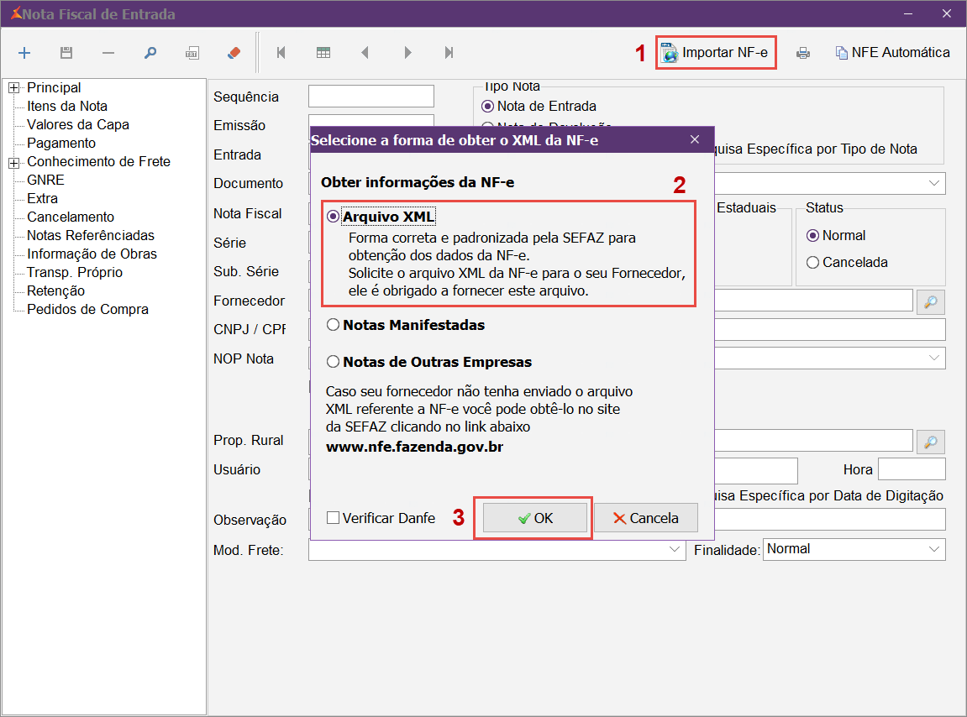Select Itens da Nota tree item
This screenshot has height=717, width=967.
tap(67, 106)
